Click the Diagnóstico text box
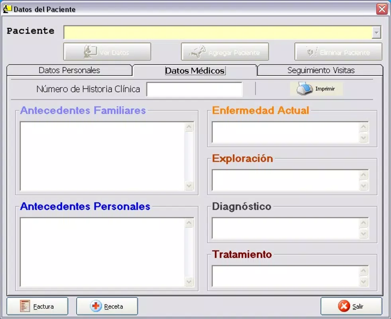 (x=285, y=228)
